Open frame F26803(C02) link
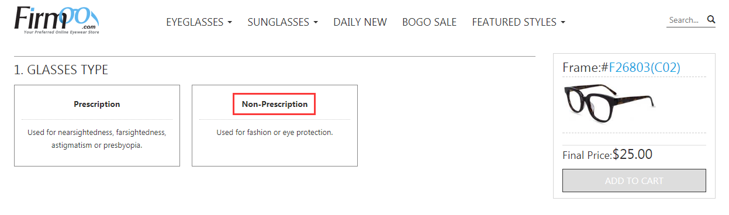Image resolution: width=729 pixels, height=215 pixels. click(644, 68)
